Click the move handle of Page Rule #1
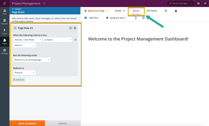Screen dimensions: 209x126 pyautogui.click(x=15, y=28)
